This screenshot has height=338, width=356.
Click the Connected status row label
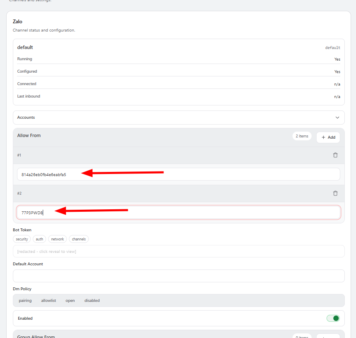point(27,84)
